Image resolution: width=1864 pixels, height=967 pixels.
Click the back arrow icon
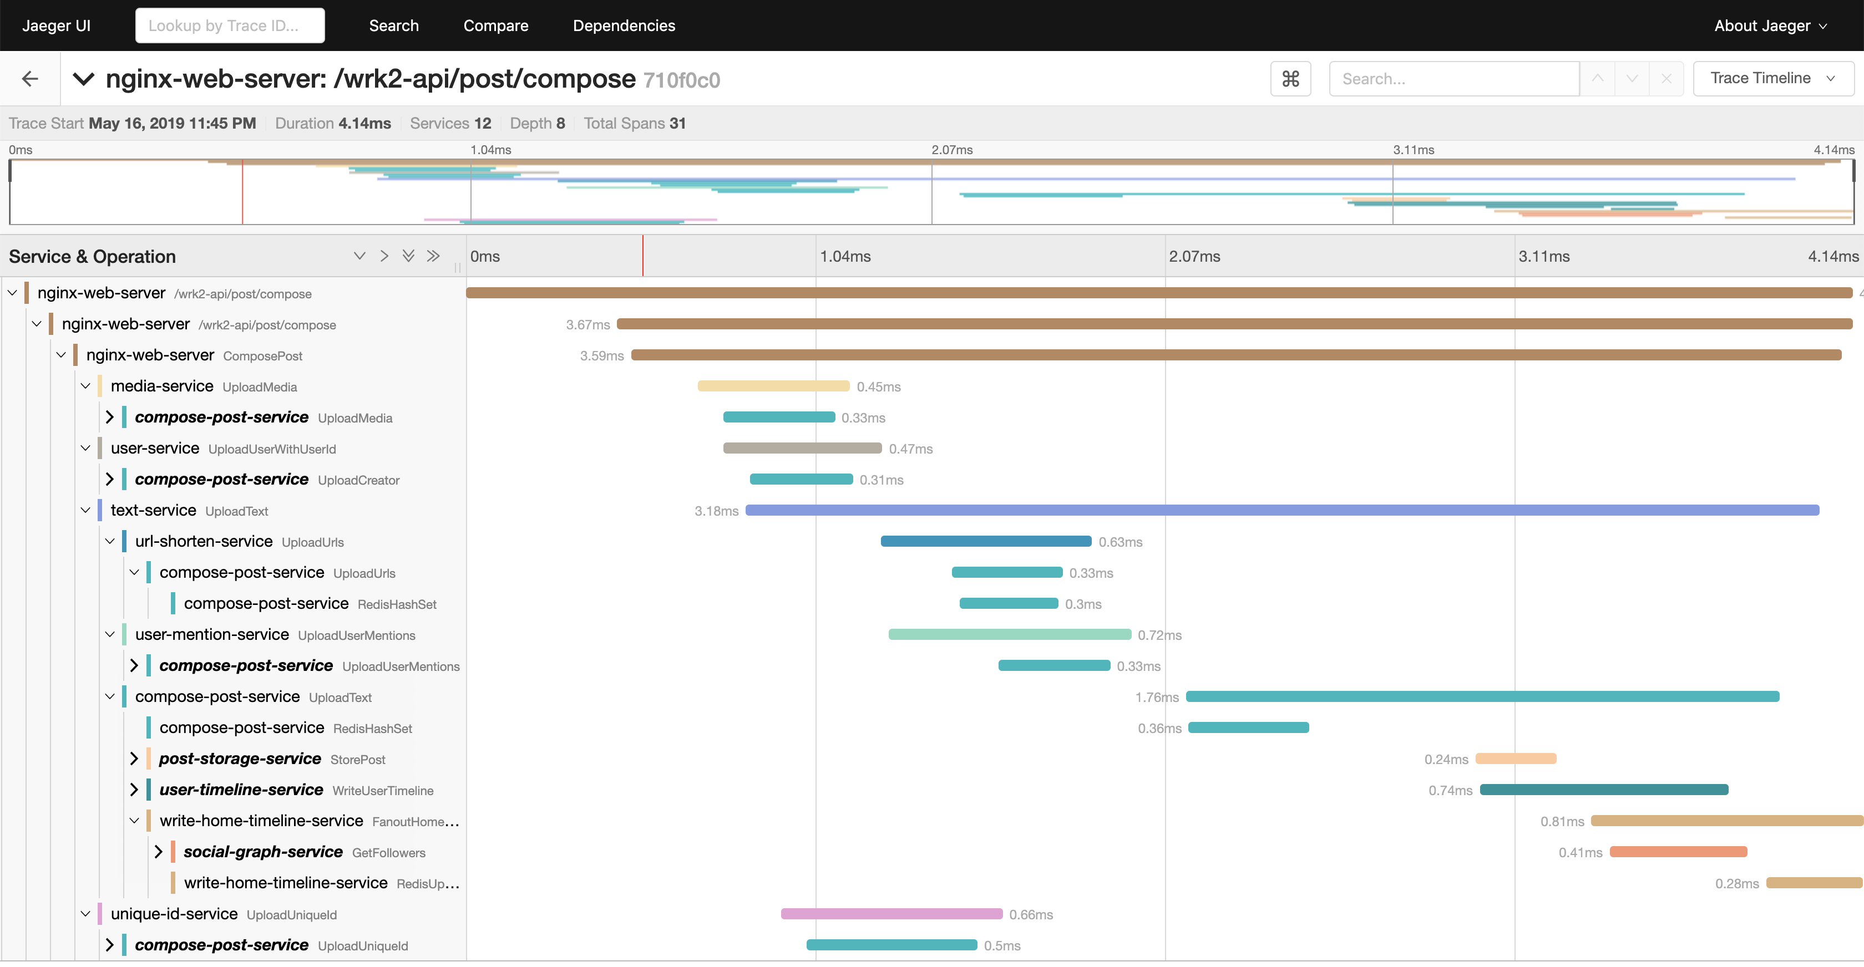29,79
